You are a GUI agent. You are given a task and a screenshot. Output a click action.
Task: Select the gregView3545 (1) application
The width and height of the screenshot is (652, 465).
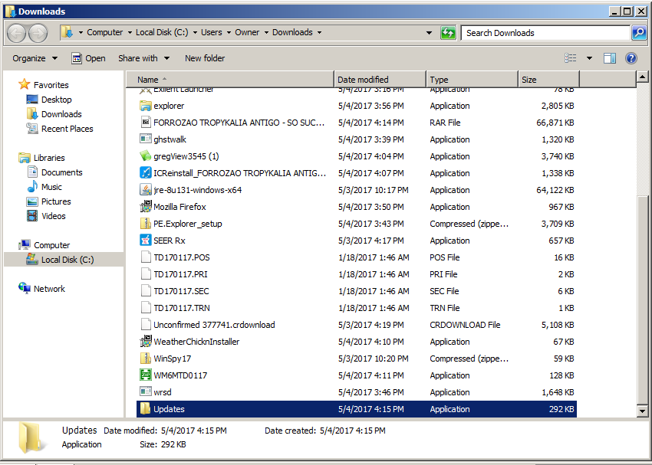(x=186, y=156)
